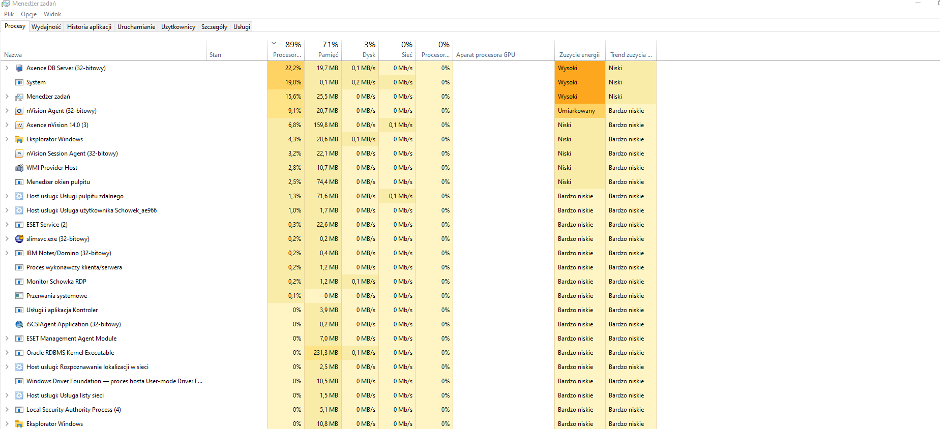Click the Axence nVision 14.0 icon
Image resolution: width=950 pixels, height=429 pixels.
click(19, 125)
